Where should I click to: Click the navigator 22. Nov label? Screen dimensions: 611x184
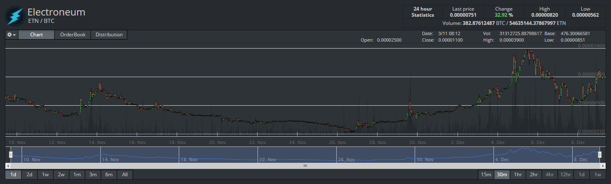(269, 160)
